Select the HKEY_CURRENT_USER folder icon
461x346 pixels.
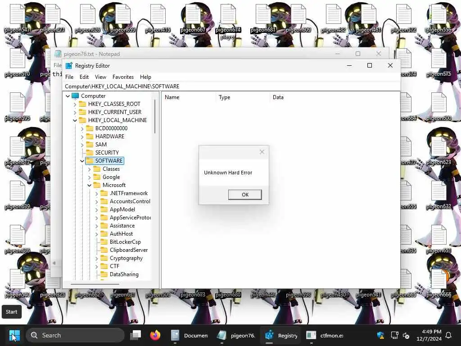(x=83, y=112)
